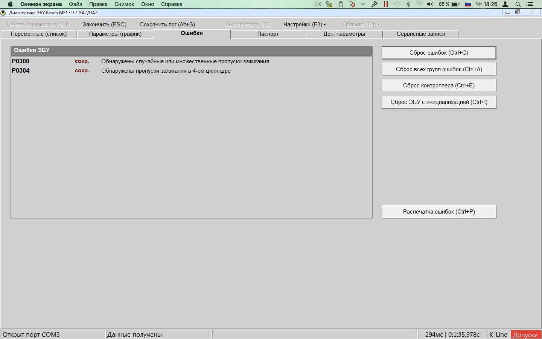Click the Bluetooth menu bar icon
542x339 pixels.
tap(408, 4)
